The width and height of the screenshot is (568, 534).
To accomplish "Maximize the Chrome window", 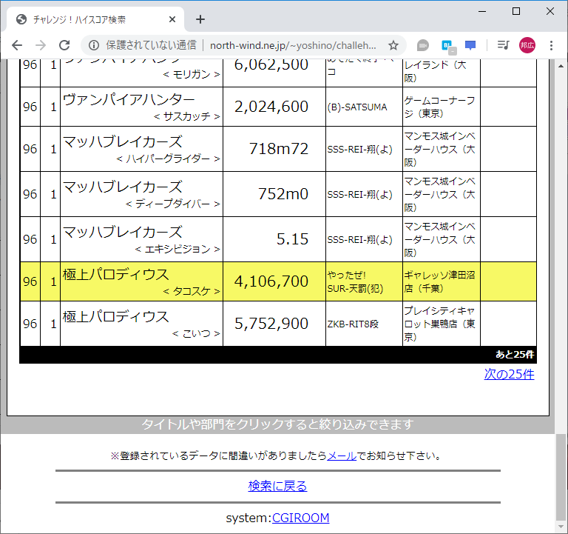I will pos(515,12).
